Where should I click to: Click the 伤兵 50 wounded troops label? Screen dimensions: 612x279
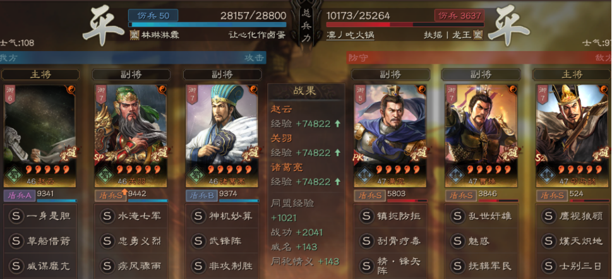click(x=153, y=16)
